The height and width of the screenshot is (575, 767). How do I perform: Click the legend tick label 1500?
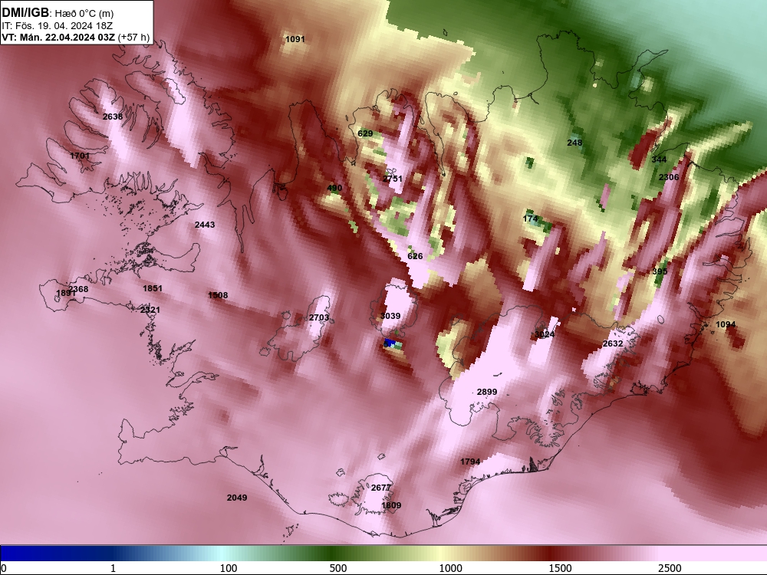pos(560,568)
